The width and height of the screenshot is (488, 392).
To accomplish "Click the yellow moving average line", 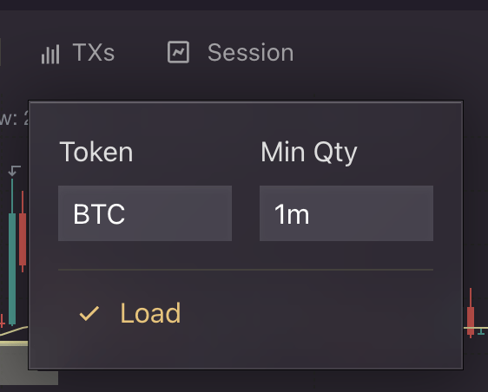I will pos(14,330).
